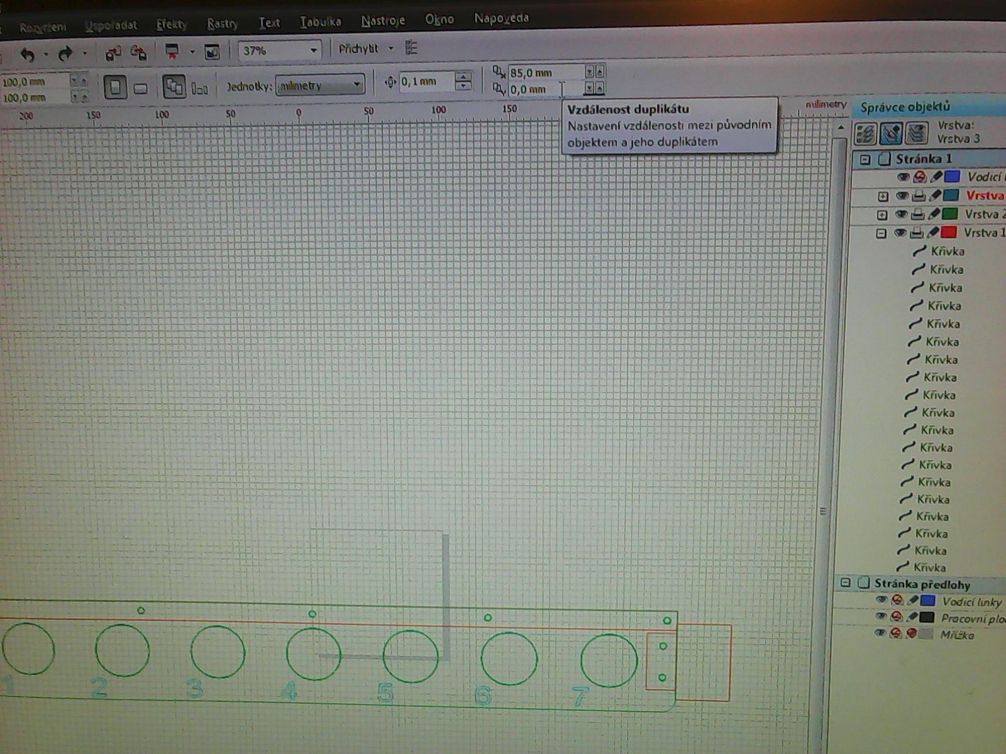Select portrait page orientation icon
The height and width of the screenshot is (754, 1006).
[115, 87]
